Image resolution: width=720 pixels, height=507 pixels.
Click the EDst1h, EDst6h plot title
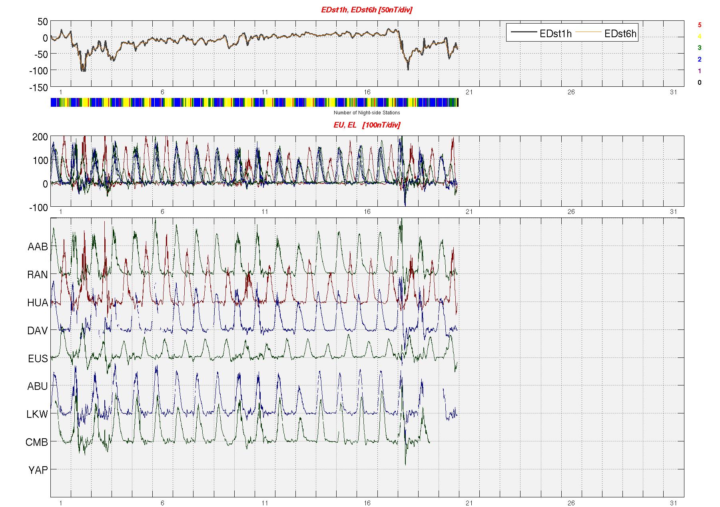(367, 10)
